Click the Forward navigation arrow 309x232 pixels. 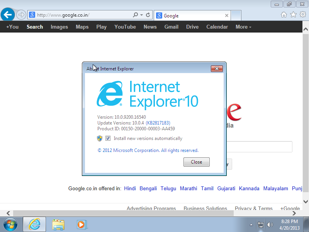click(21, 15)
